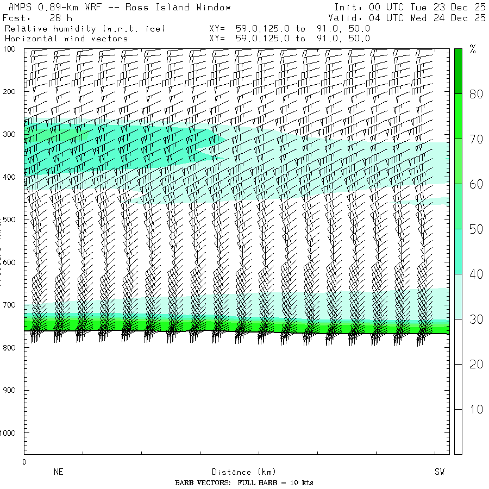Select the 'Init: 00 UTC Tue 23 Dec 25' text
The image size is (489, 489).
point(409,7)
